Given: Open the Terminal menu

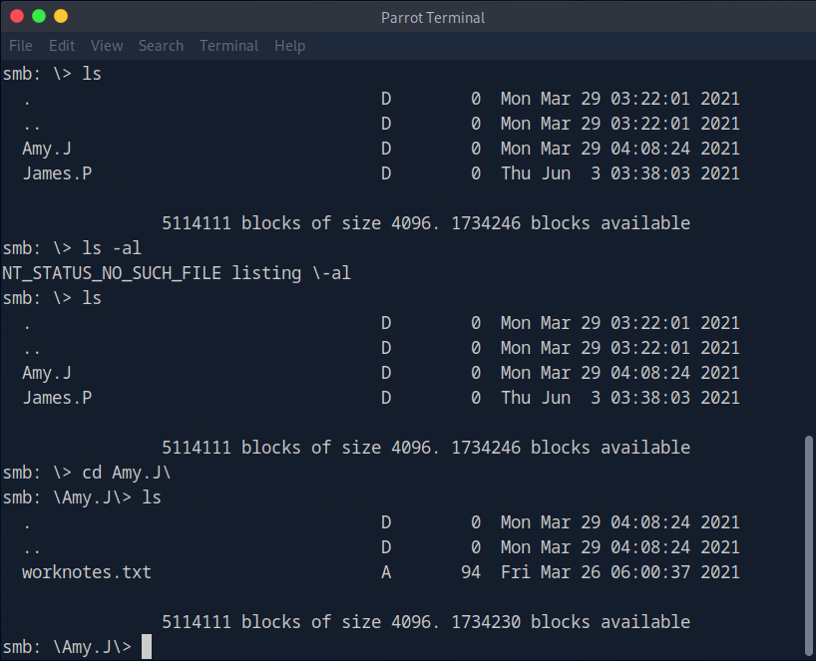Looking at the screenshot, I should tap(228, 46).
